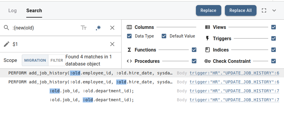
Task: Select the Search tab
Action: (x=34, y=11)
